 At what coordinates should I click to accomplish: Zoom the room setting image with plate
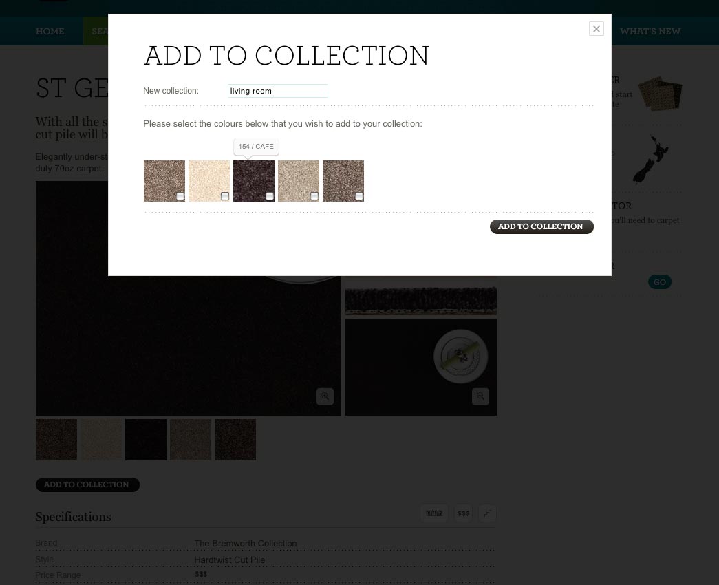[x=480, y=396]
